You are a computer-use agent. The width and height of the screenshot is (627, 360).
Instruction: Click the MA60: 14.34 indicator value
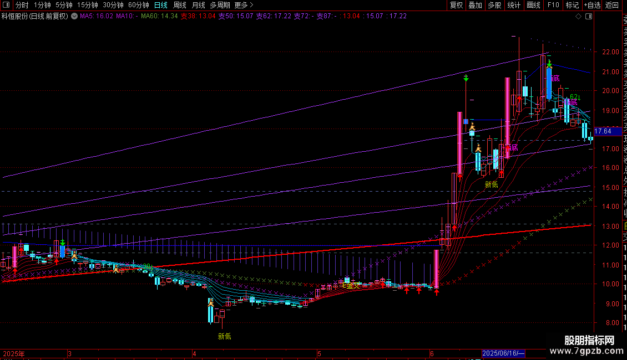159,16
